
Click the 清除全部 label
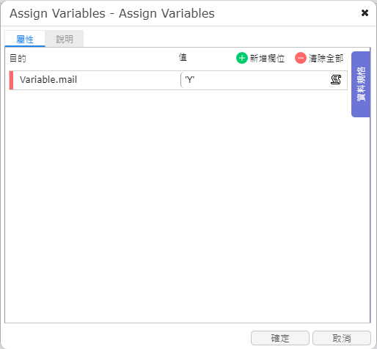click(x=326, y=59)
